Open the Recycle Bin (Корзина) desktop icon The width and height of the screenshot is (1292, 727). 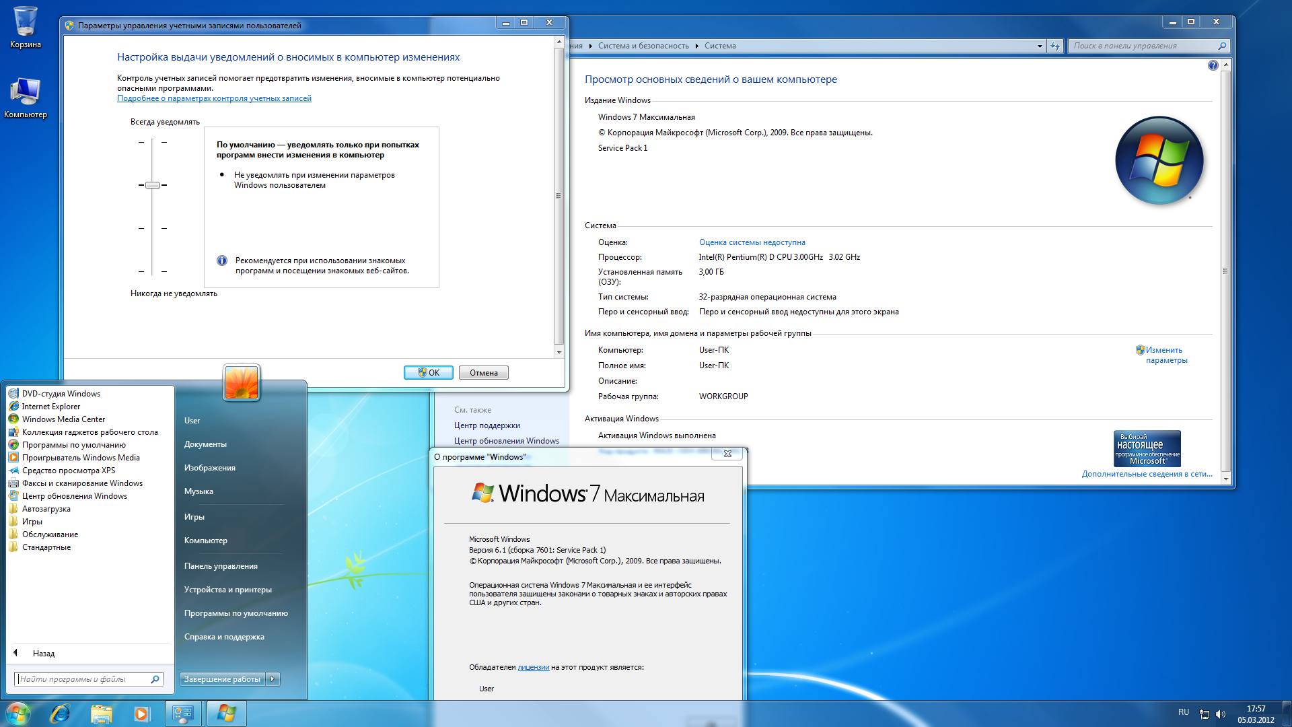click(x=26, y=27)
